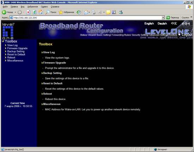Go to Home page icon
Screen dimensions: 194x152
tap(41, 12)
